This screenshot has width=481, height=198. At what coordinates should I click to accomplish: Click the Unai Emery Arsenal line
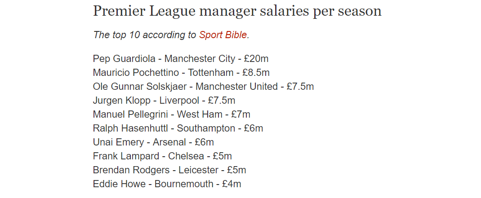pos(153,142)
